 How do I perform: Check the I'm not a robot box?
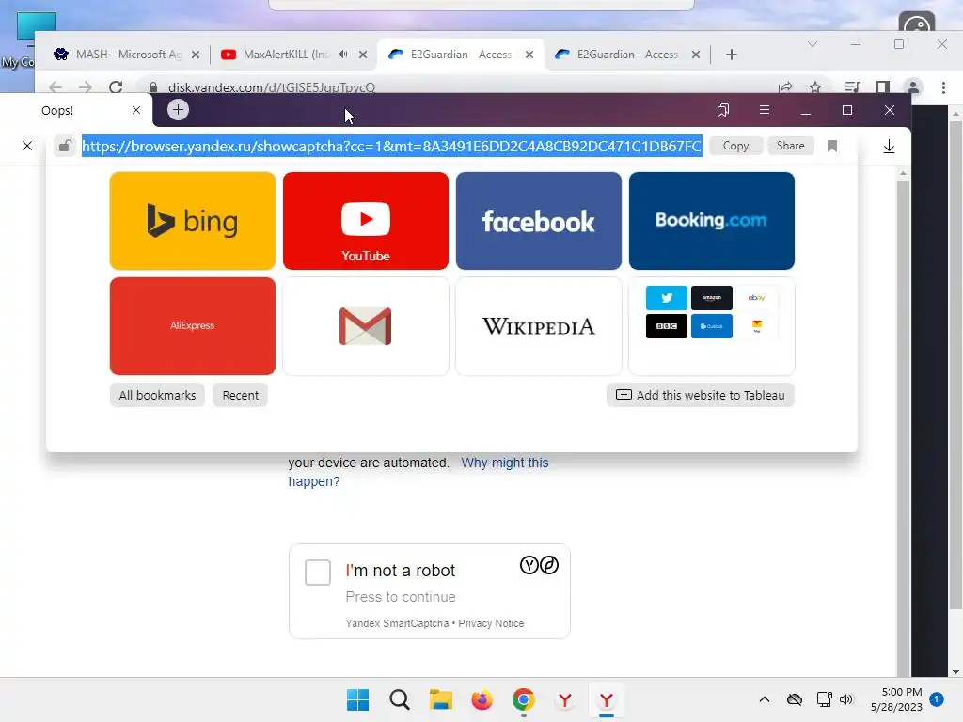pyautogui.click(x=318, y=573)
